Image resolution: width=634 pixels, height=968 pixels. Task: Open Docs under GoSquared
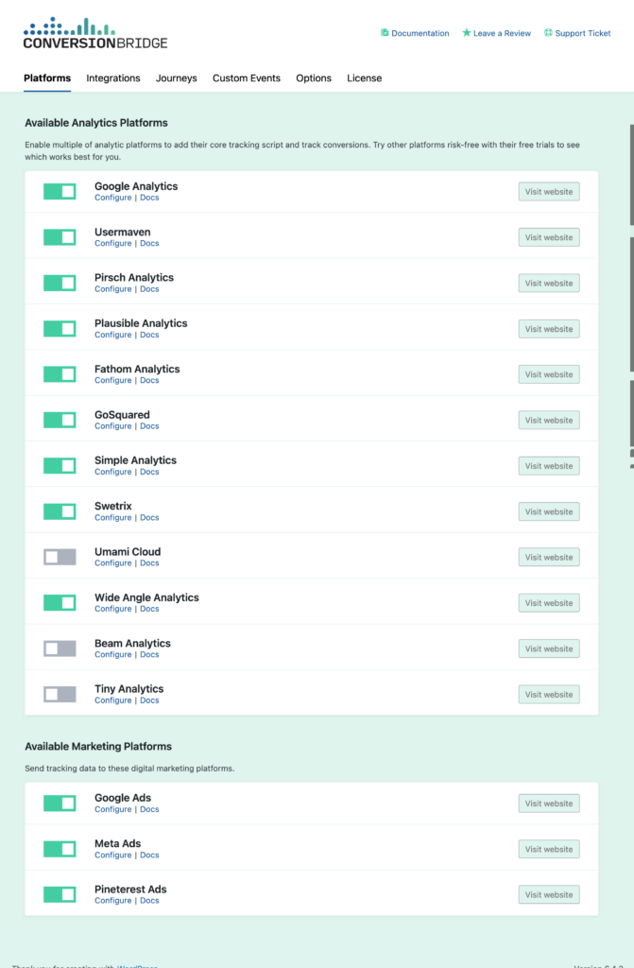149,426
